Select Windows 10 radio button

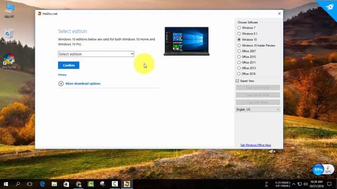[239, 40]
